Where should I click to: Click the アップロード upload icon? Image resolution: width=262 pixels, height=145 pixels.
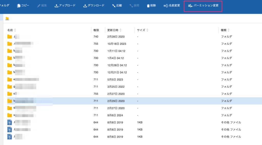pyautogui.click(x=57, y=6)
